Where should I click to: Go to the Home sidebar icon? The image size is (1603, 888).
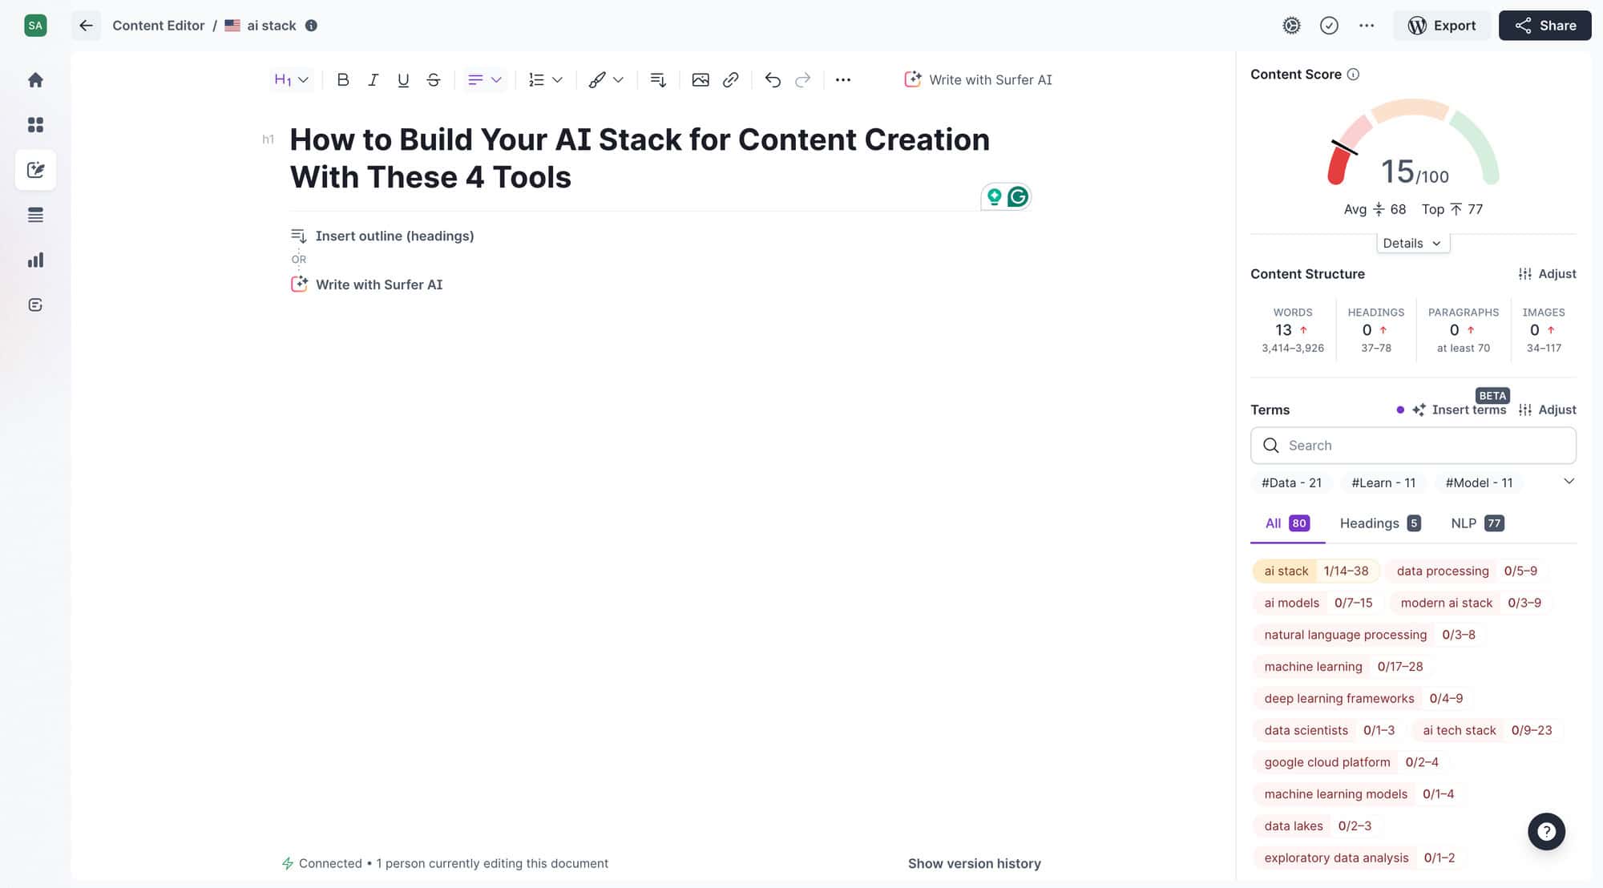(x=35, y=80)
